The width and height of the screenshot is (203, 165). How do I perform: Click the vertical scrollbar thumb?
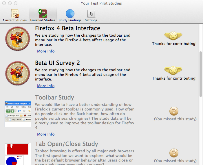coord(201,74)
